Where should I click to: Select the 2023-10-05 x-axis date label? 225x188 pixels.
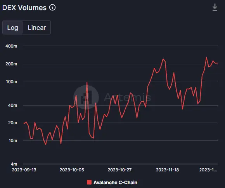click(x=72, y=170)
